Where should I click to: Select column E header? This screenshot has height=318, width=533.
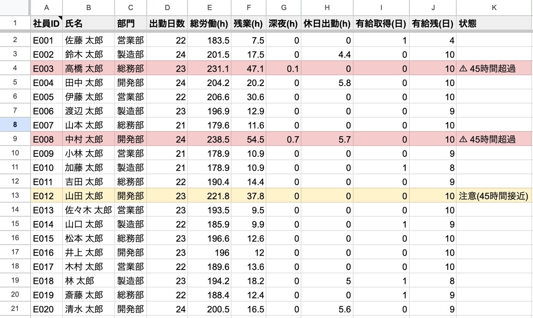click(x=210, y=8)
